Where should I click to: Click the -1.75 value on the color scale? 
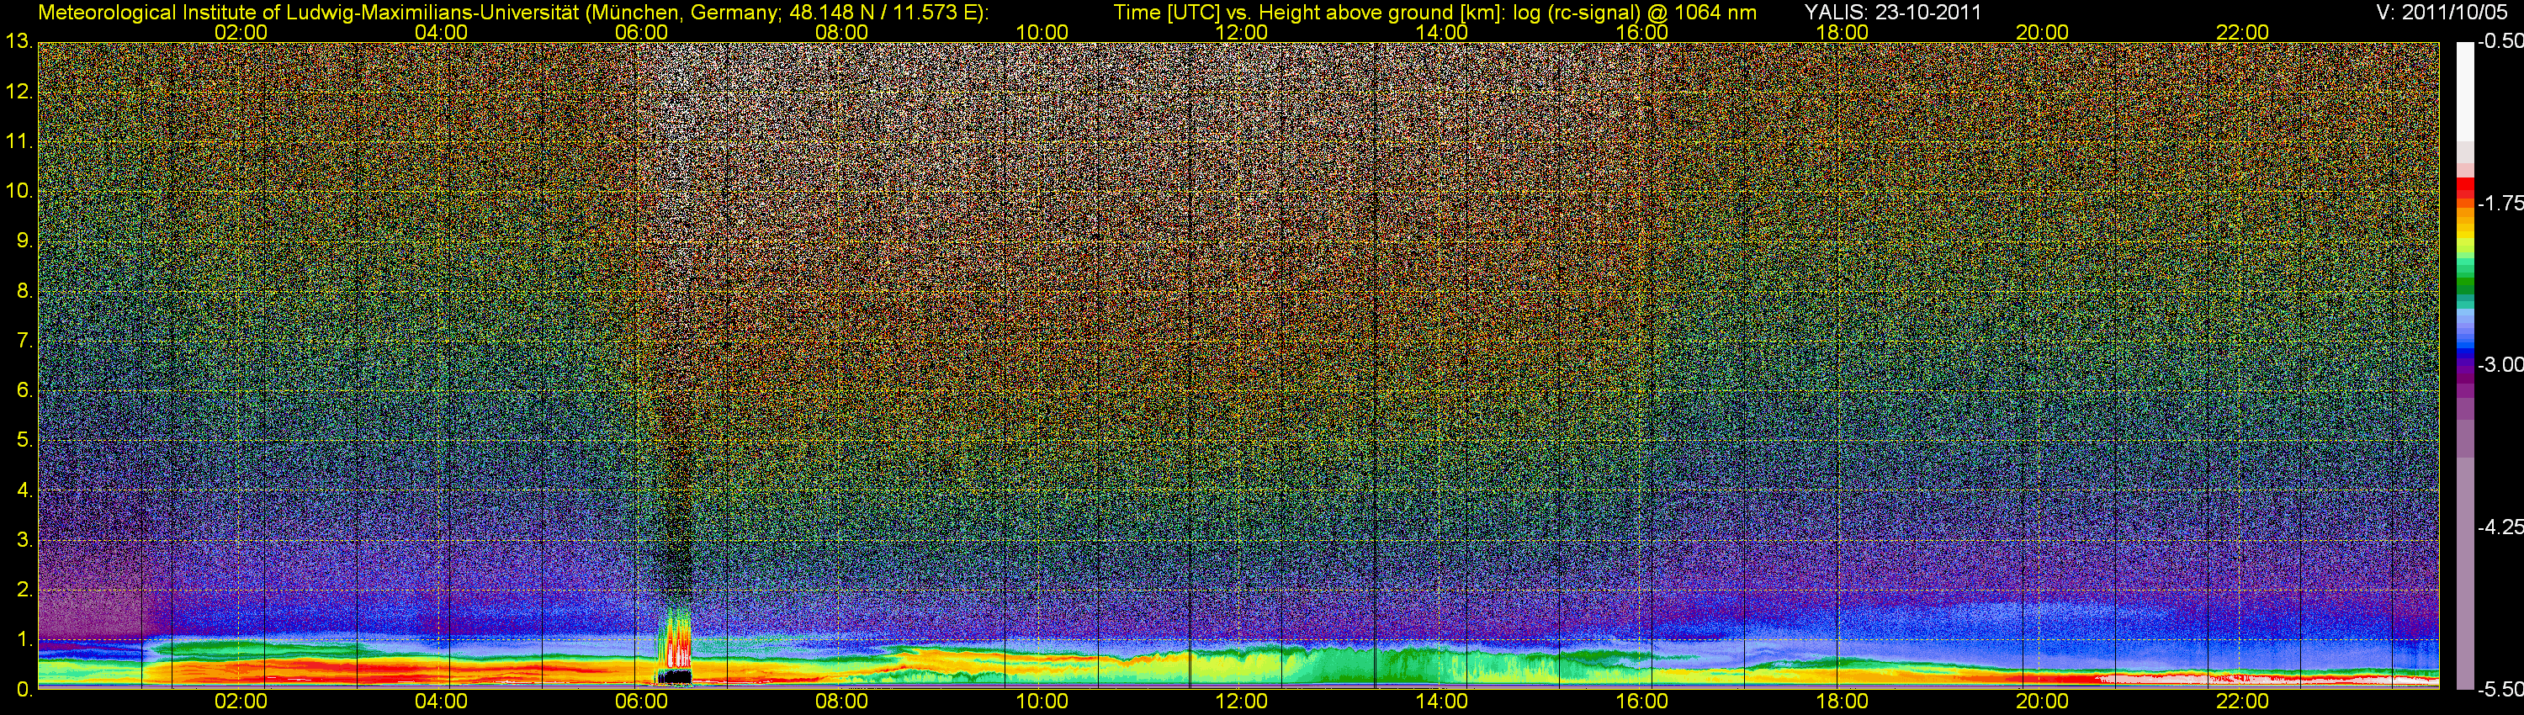pyautogui.click(x=2500, y=204)
